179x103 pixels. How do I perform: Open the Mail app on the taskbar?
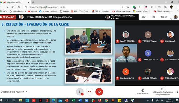coord(60,100)
